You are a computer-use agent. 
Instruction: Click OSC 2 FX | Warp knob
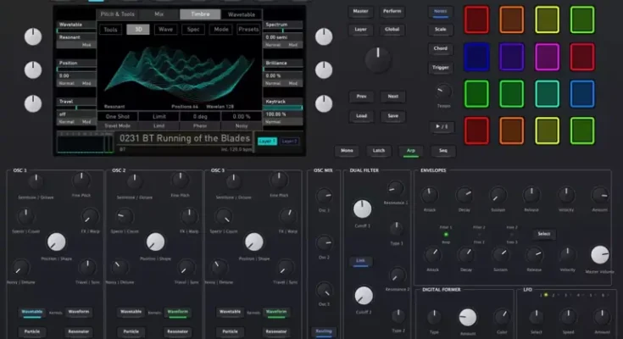coord(189,217)
